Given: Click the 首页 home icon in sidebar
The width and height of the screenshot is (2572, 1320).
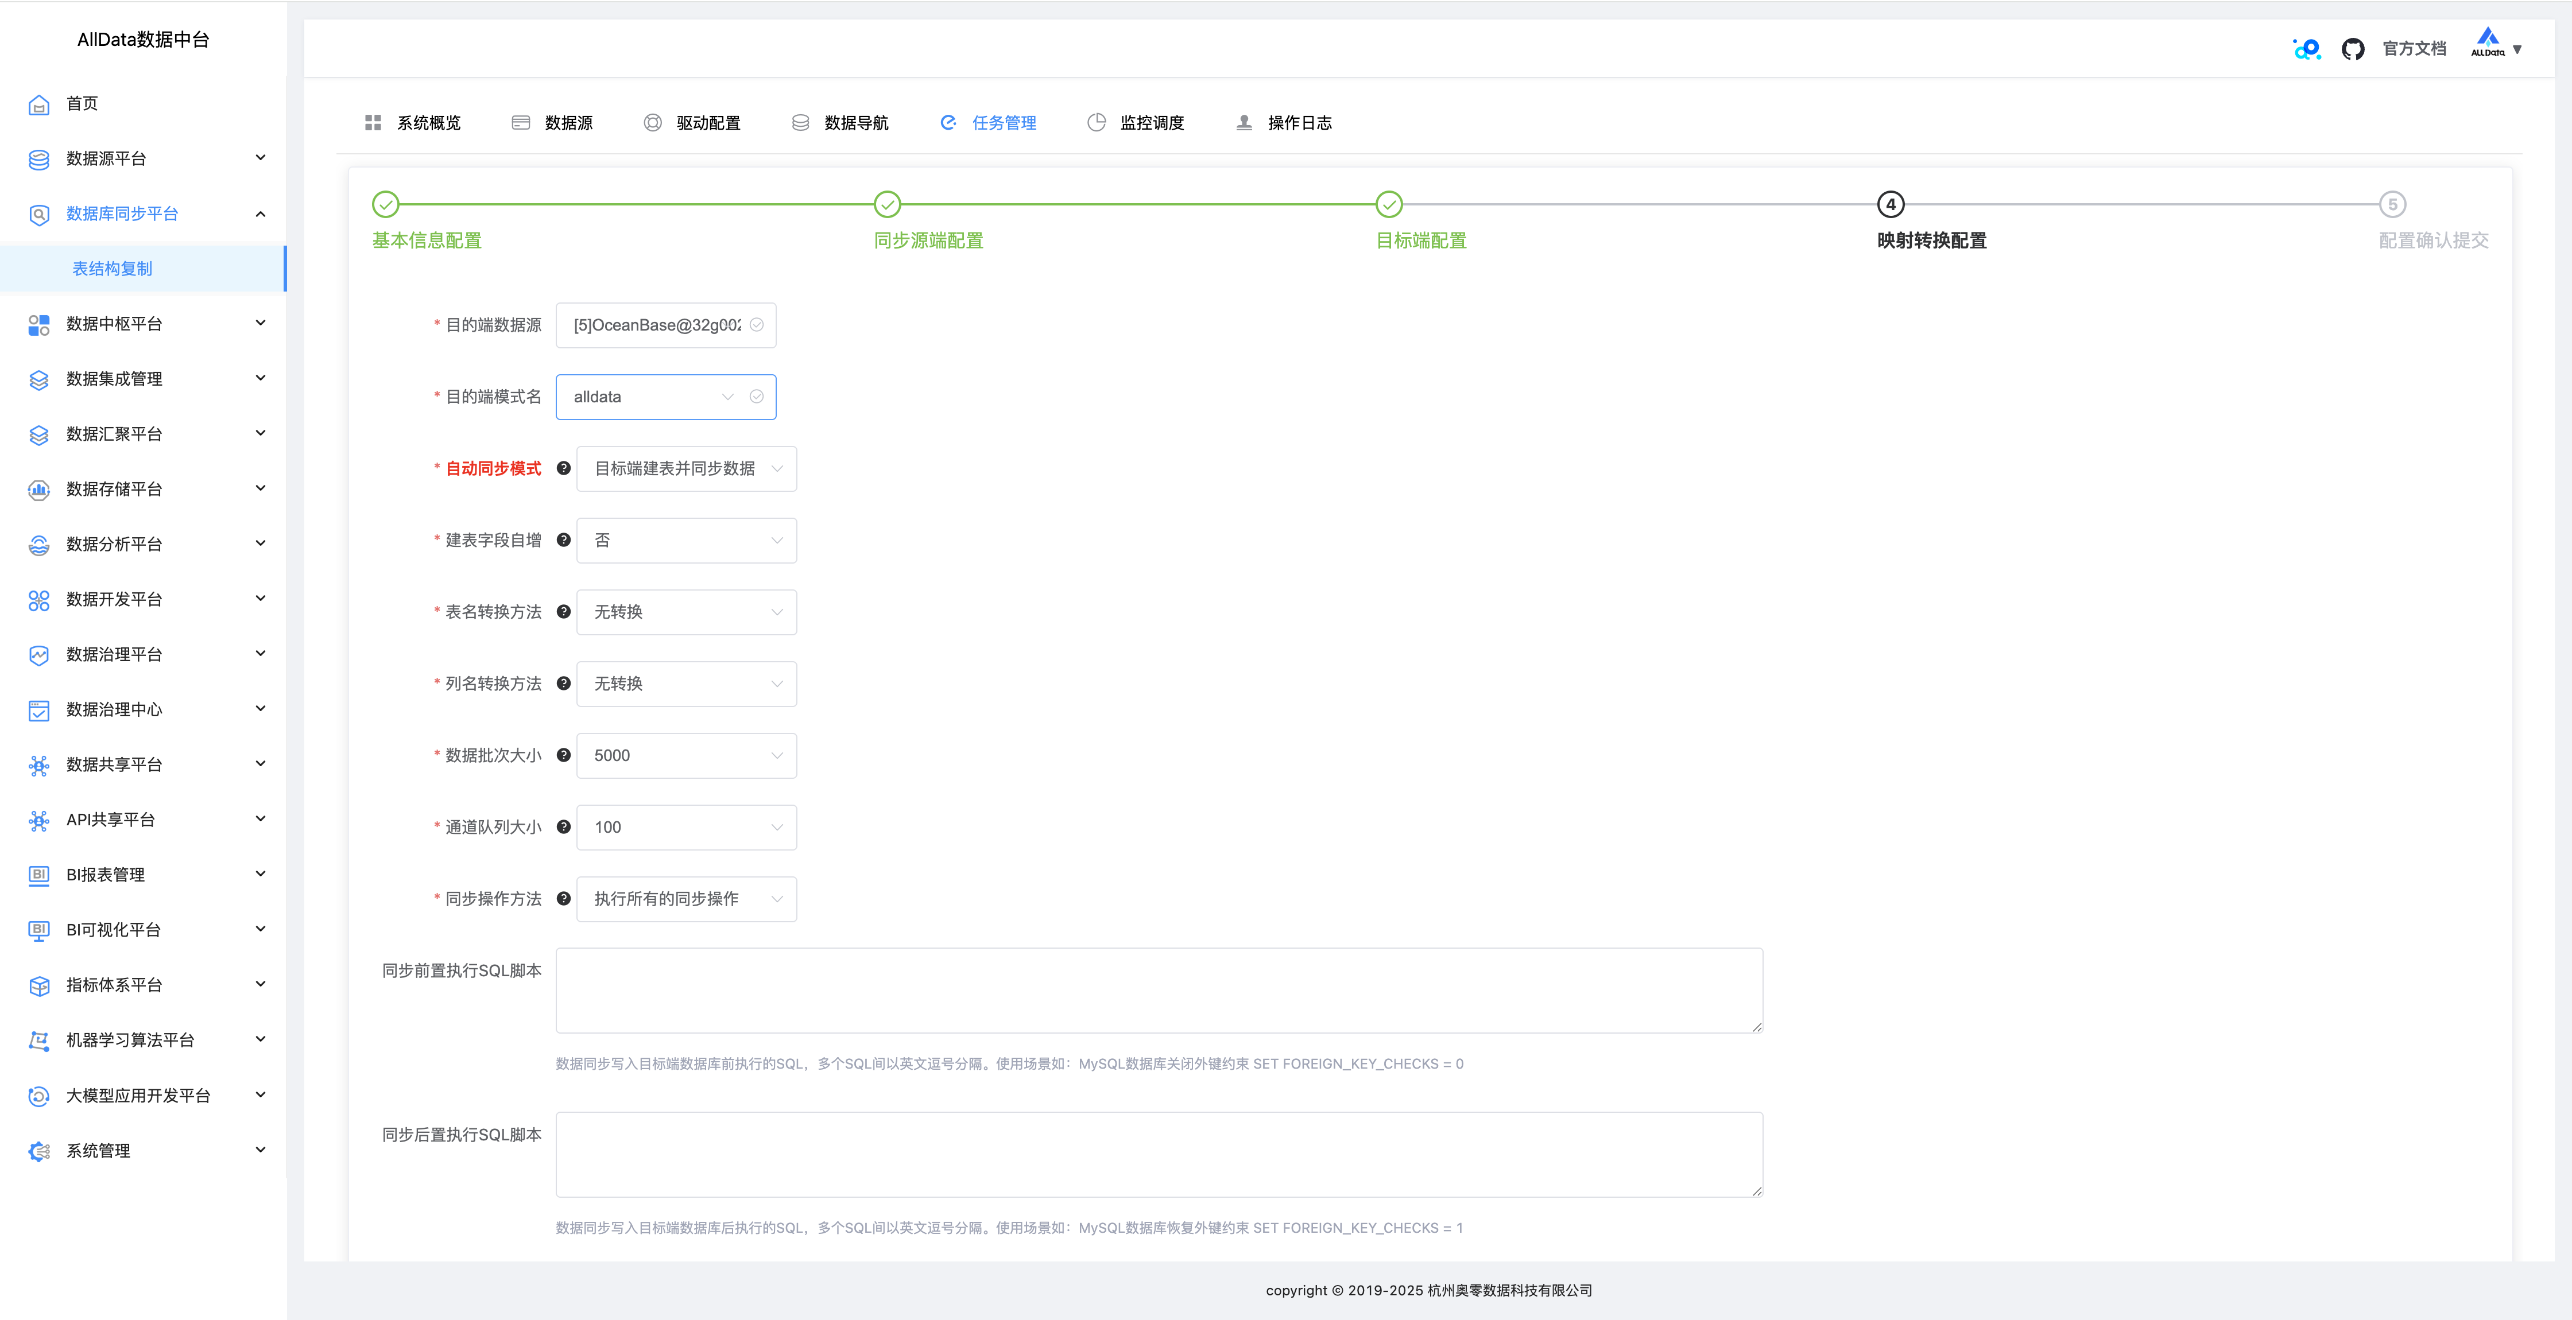Looking at the screenshot, I should [39, 104].
